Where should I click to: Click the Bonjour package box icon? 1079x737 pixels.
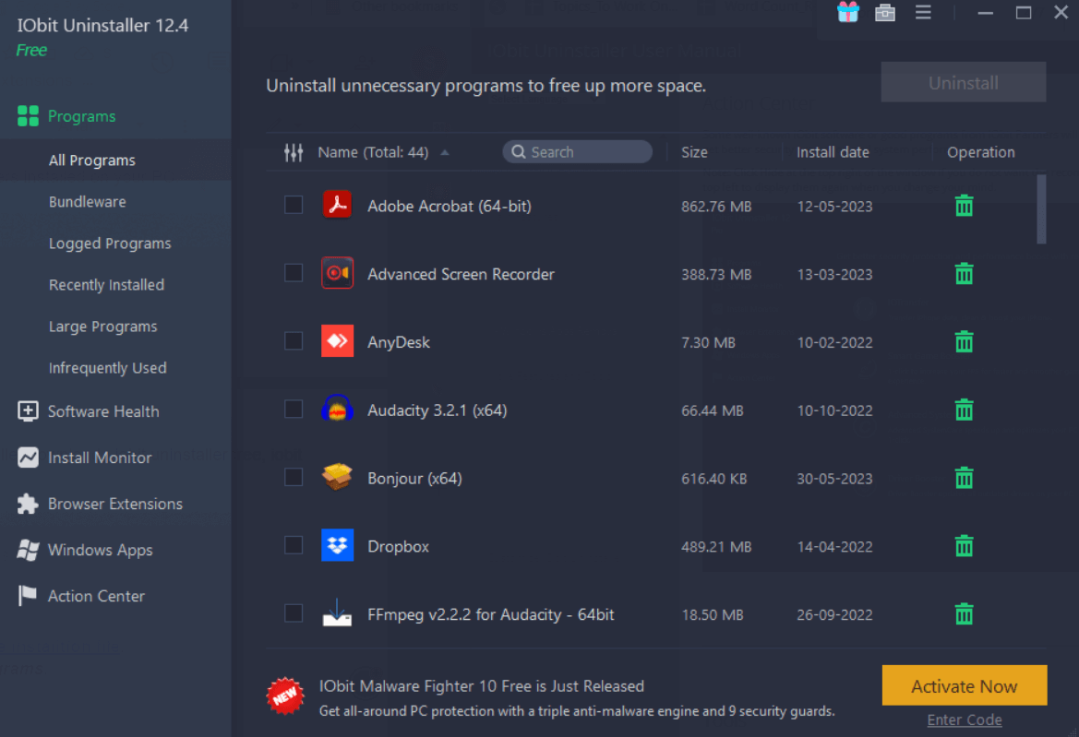tap(337, 477)
